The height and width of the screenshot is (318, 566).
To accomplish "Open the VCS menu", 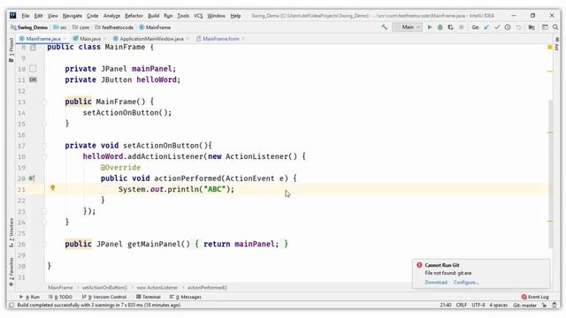I will (x=198, y=16).
